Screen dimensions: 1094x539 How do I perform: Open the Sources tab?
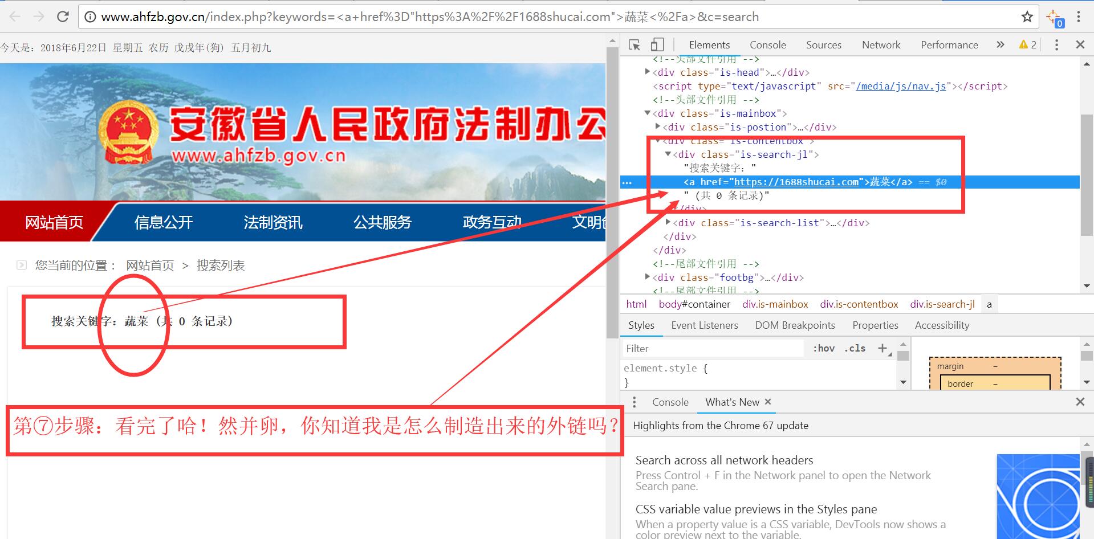point(823,45)
